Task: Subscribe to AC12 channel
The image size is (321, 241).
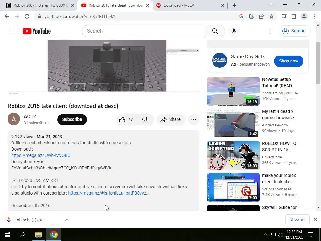Action: pos(72,120)
